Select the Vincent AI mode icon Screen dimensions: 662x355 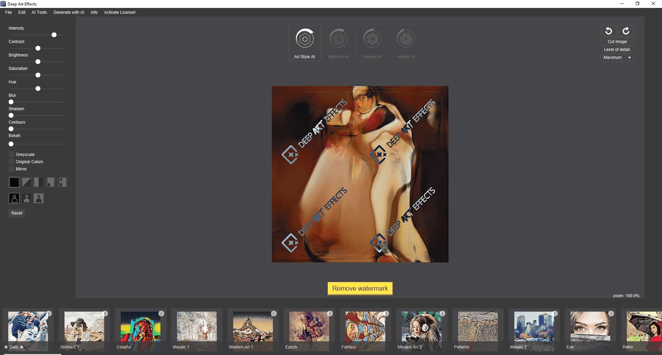[372, 39]
